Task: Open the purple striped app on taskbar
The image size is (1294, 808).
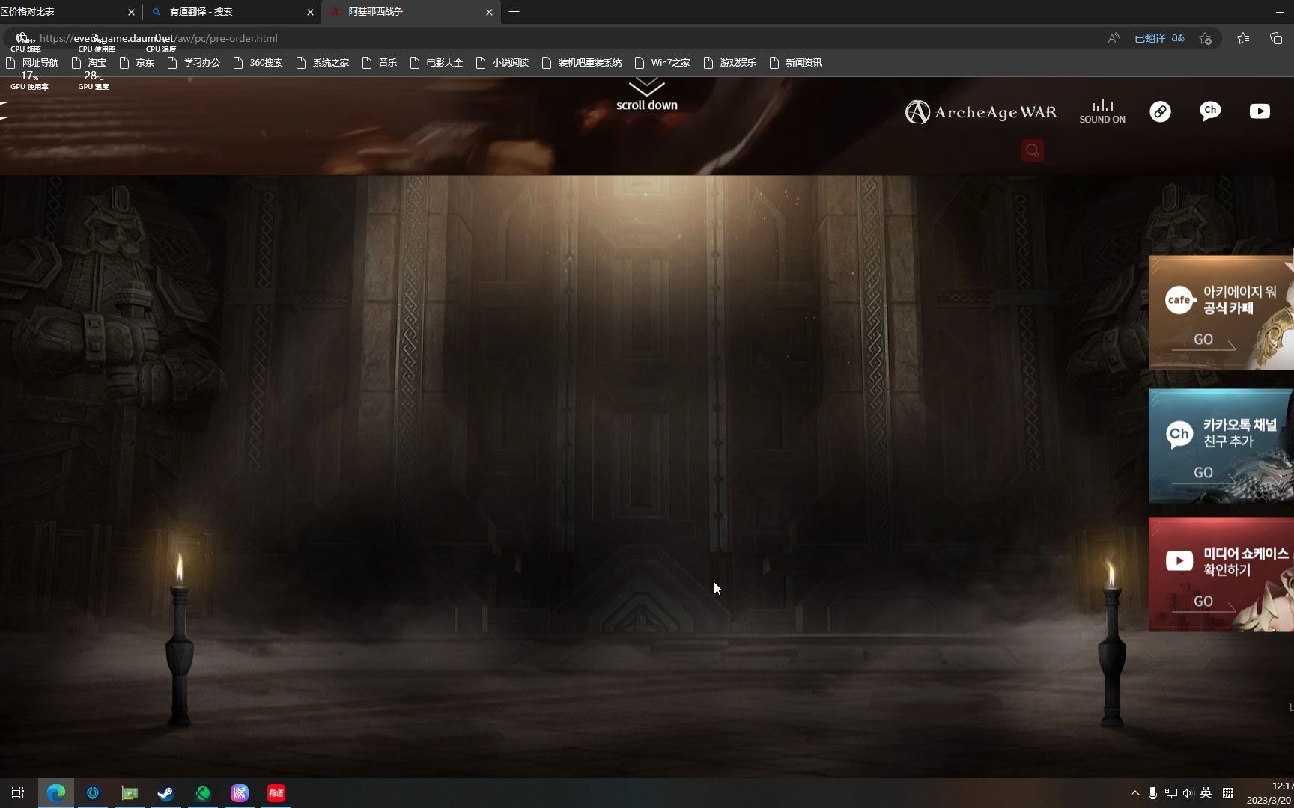Action: click(240, 793)
